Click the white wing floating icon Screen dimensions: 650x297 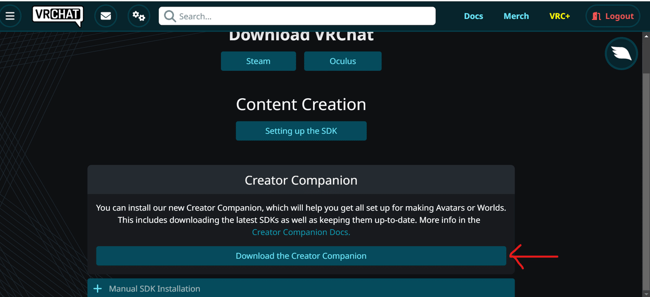621,53
